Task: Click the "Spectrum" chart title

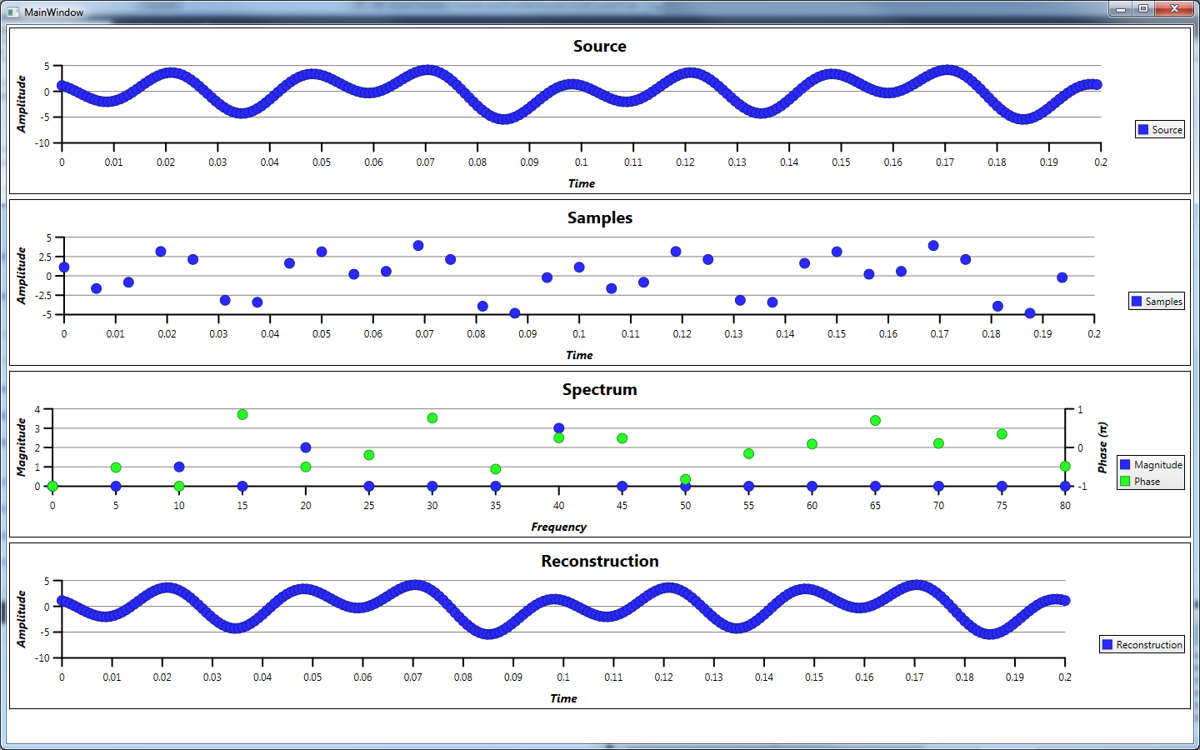Action: [x=599, y=390]
